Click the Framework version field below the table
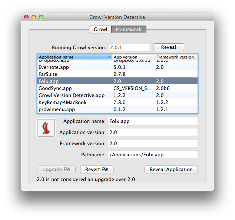This screenshot has height=220, width=235. coord(153,143)
